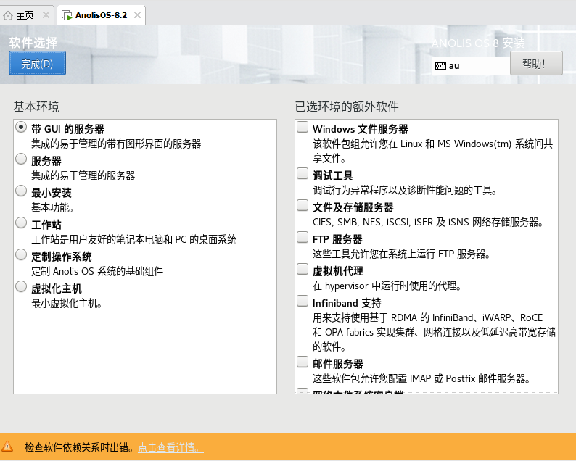Image resolution: width=576 pixels, height=461 pixels.
Task: Select 最小安装 minimal install option
Action: pos(21,191)
